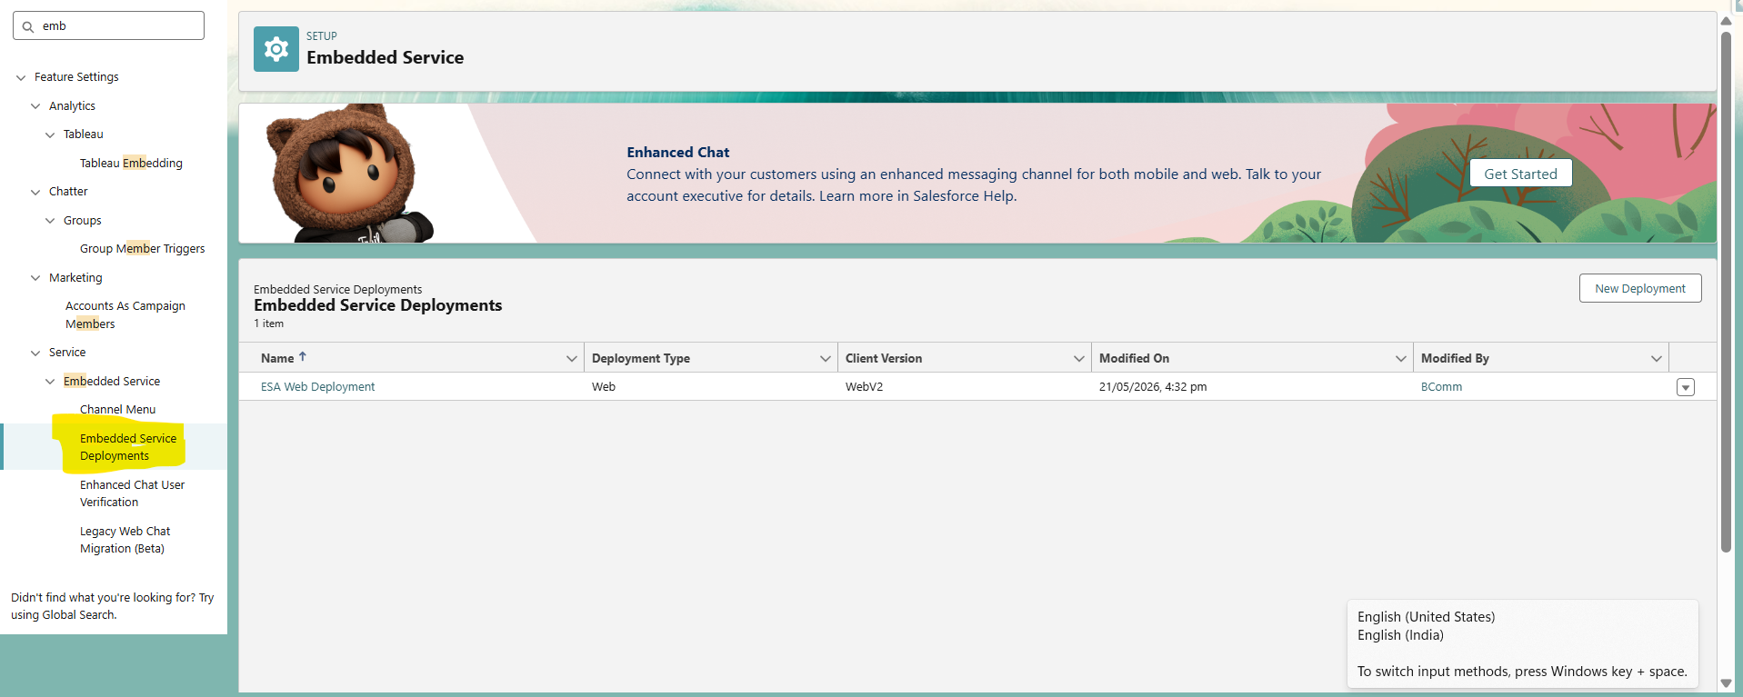Open the Modified By column menu chevron

1656,359
